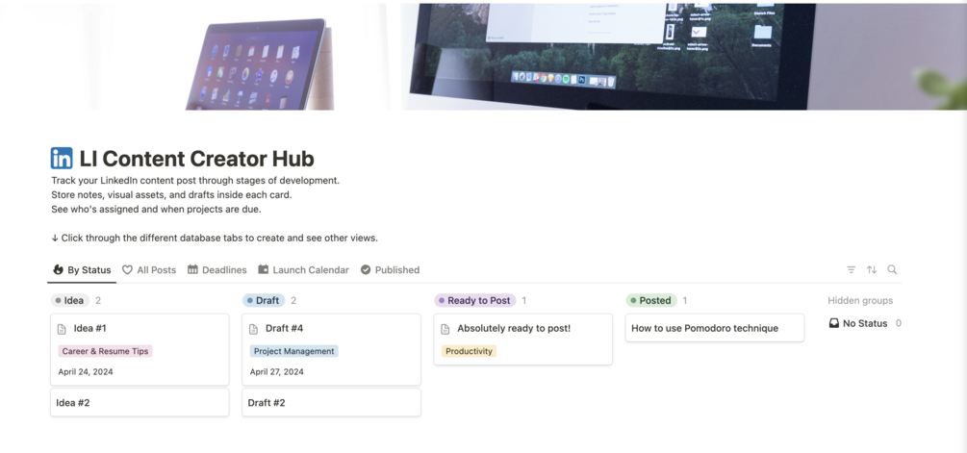Click the sort arrows icon

click(872, 270)
